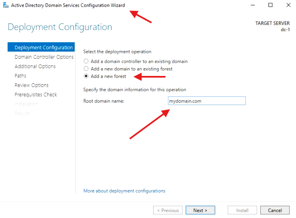Open the Review Options step
The height and width of the screenshot is (218, 296).
(32, 85)
